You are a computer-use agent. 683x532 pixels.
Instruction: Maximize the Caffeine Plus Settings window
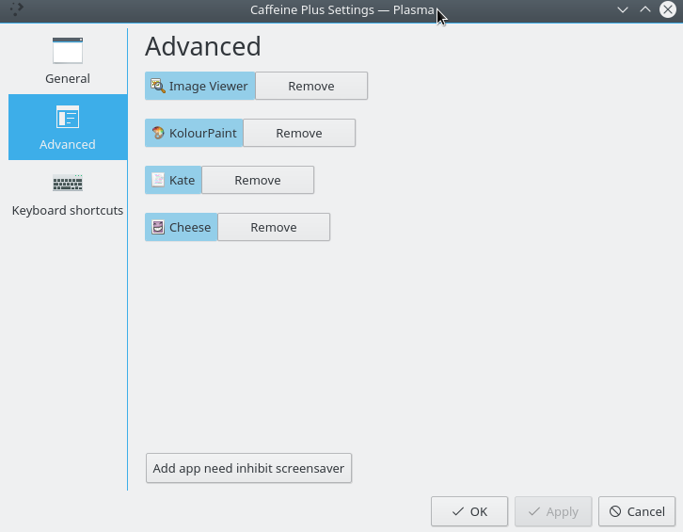[645, 9]
